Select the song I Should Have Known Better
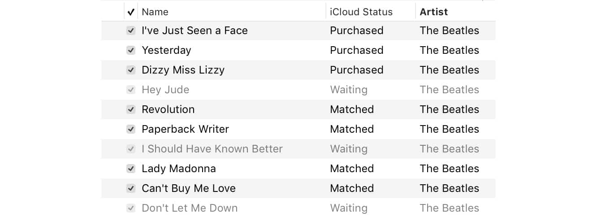The width and height of the screenshot is (597, 217). [x=212, y=149]
